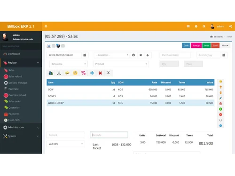This screenshot has height=176, width=235.
Task: Click the orange round search toolbar icon
Action: (75, 73)
